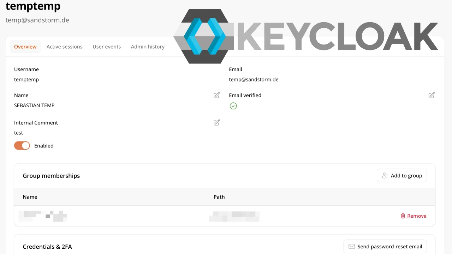
Task: Click the internal comment text test
Action: pos(18,133)
